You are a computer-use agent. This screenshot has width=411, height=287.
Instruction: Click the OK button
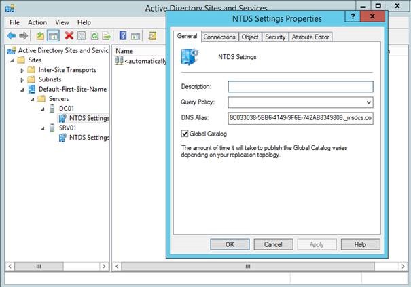[230, 244]
